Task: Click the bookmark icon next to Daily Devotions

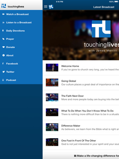Action: (x=3, y=30)
